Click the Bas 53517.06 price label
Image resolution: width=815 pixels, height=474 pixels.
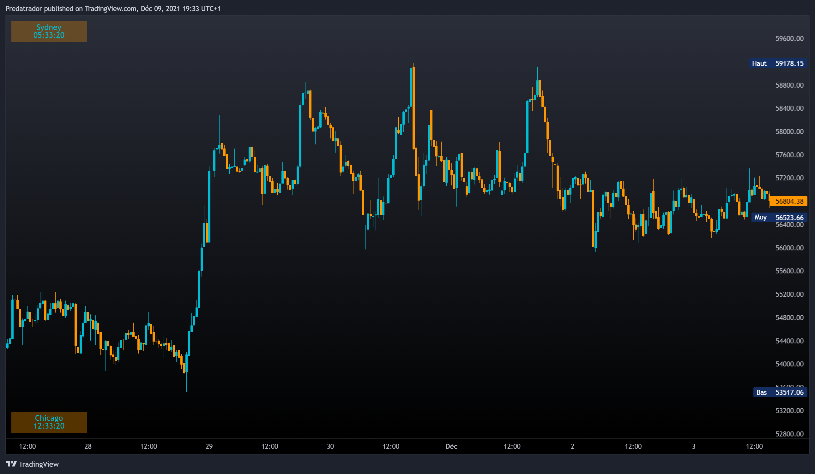780,392
